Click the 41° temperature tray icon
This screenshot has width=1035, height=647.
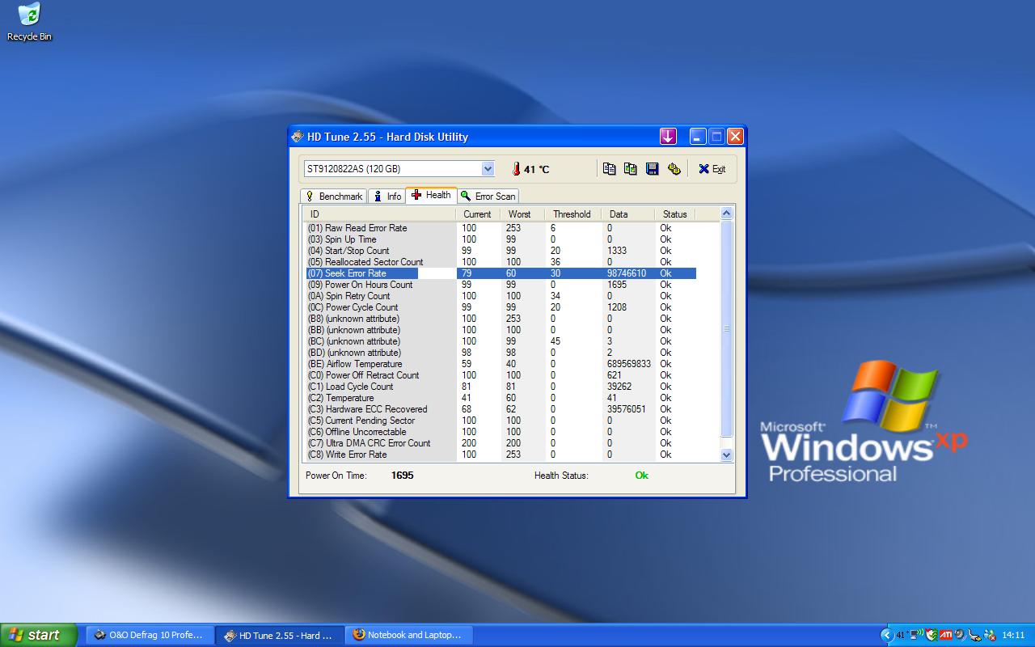[x=901, y=635]
